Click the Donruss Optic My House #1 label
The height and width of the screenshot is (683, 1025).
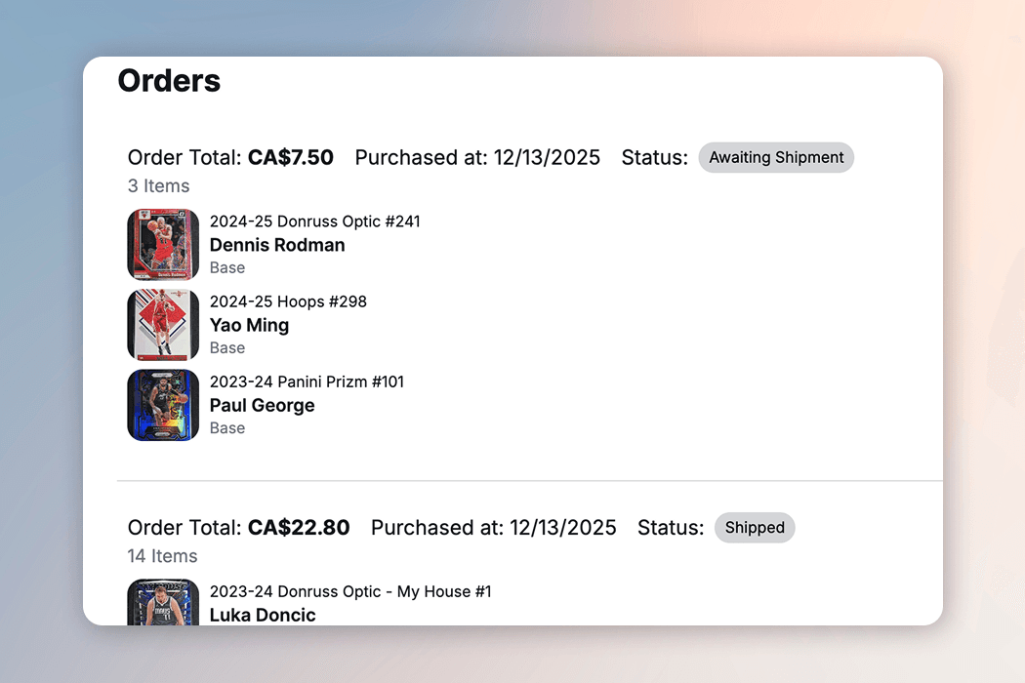point(350,591)
